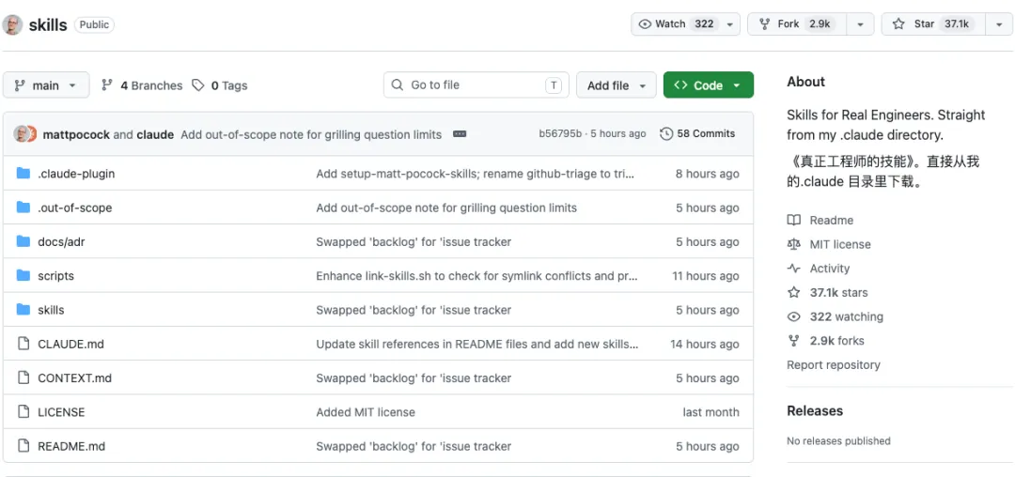This screenshot has height=477, width=1015.
Task: Click the branches icon beside 4 Branches
Action: [x=107, y=85]
